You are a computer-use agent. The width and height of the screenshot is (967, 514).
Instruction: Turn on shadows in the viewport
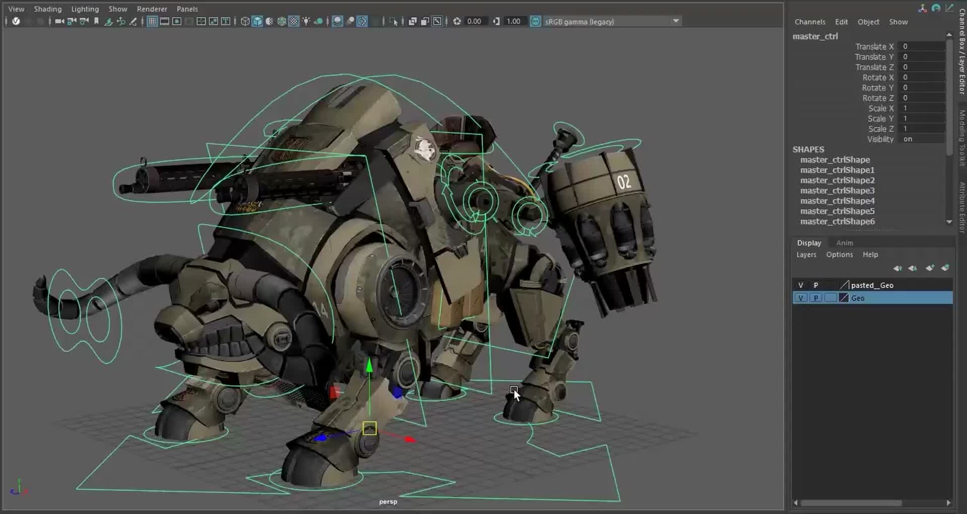(319, 21)
